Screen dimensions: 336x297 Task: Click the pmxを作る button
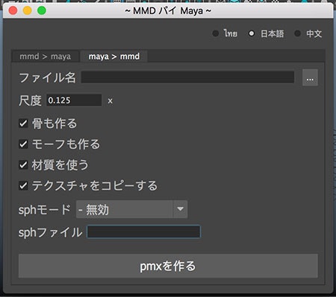click(x=168, y=266)
